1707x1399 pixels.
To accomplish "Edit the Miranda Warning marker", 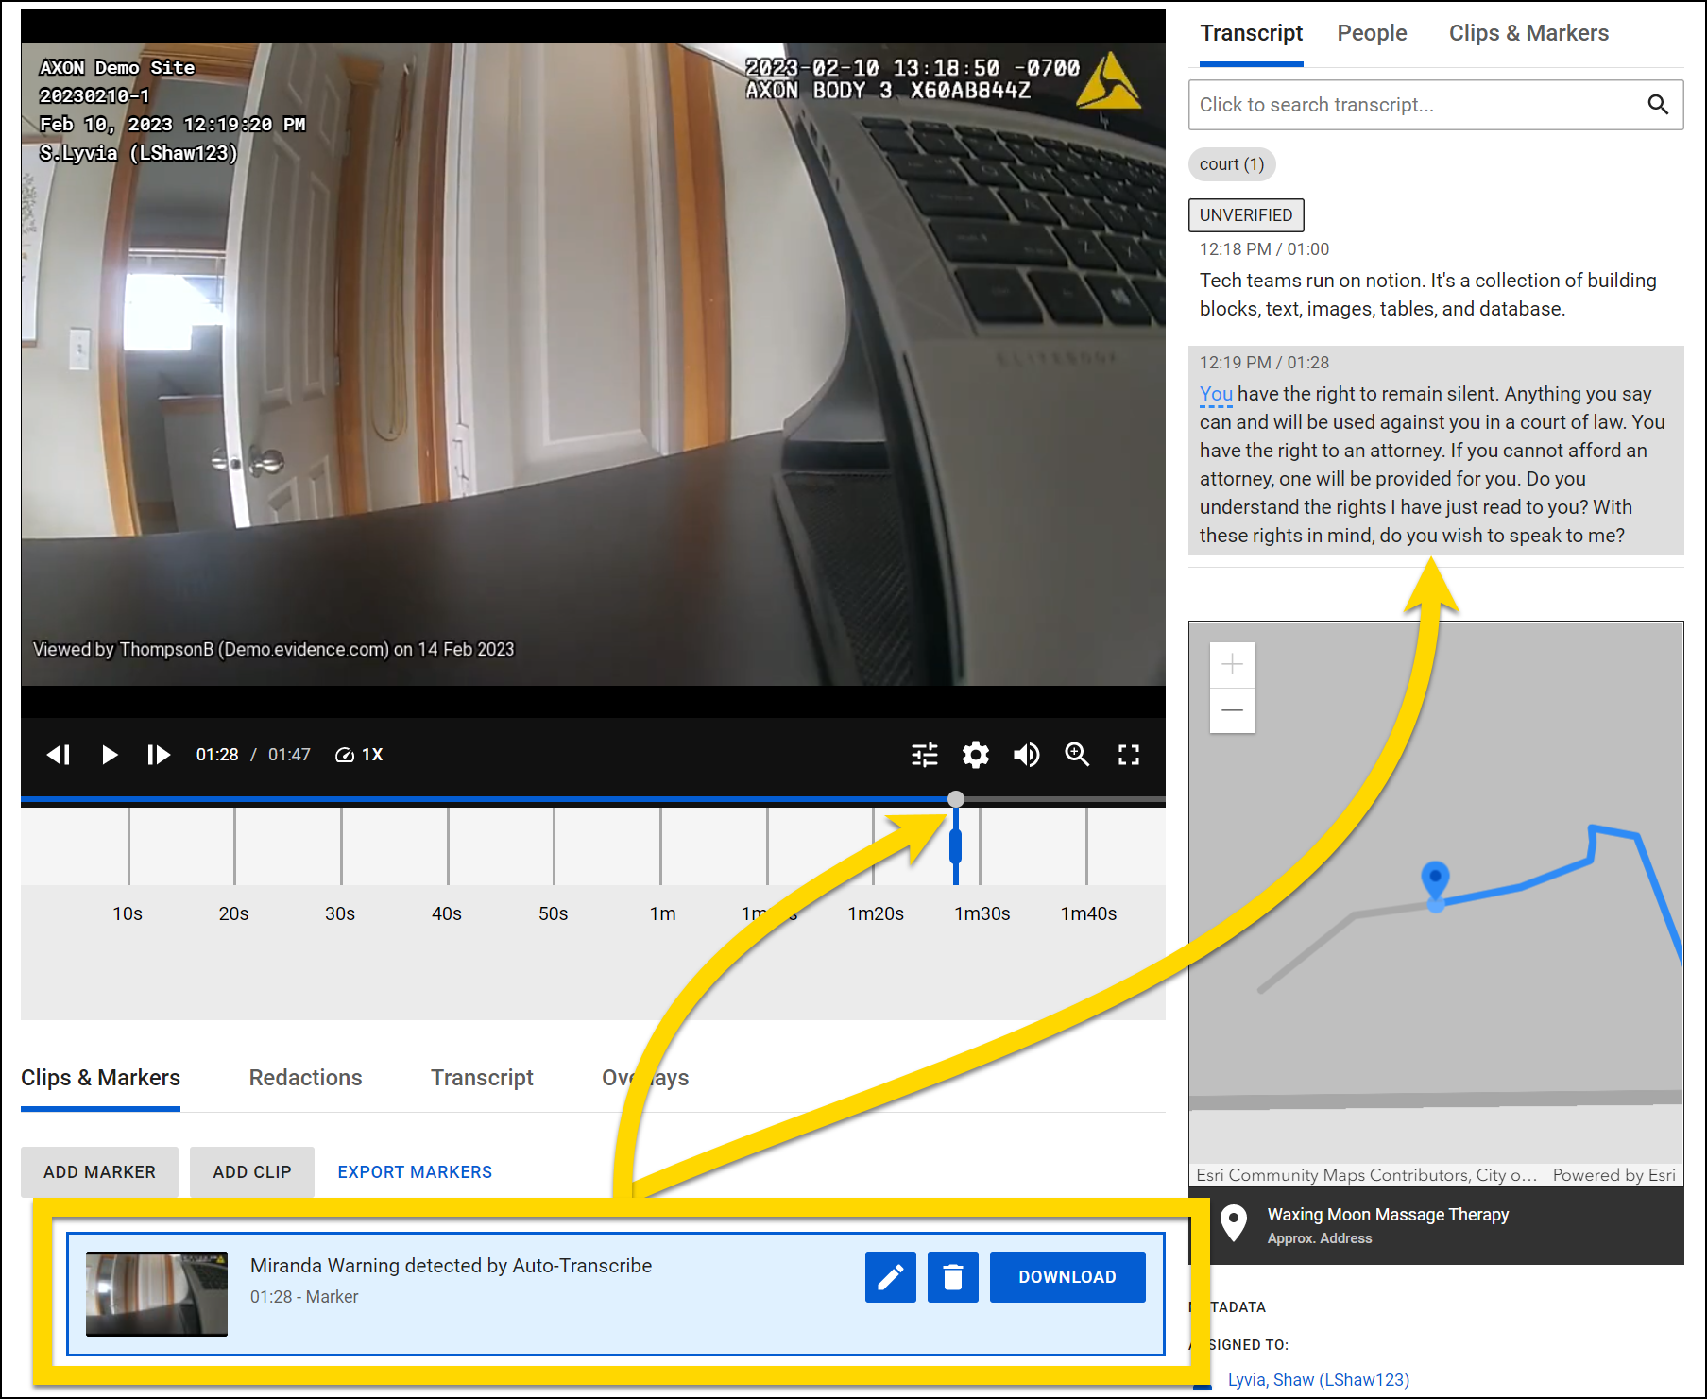I will point(890,1277).
